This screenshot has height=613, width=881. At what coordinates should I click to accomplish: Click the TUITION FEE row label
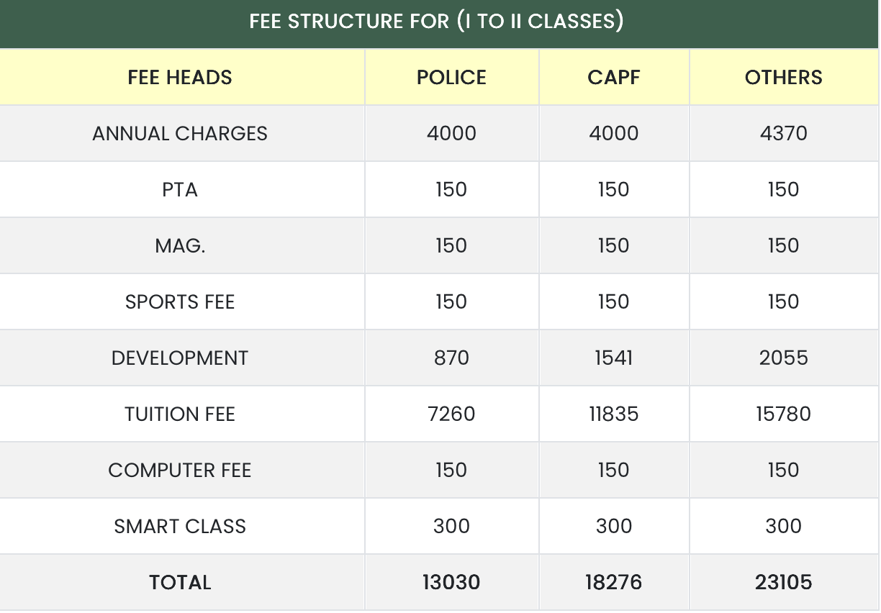pos(180,414)
